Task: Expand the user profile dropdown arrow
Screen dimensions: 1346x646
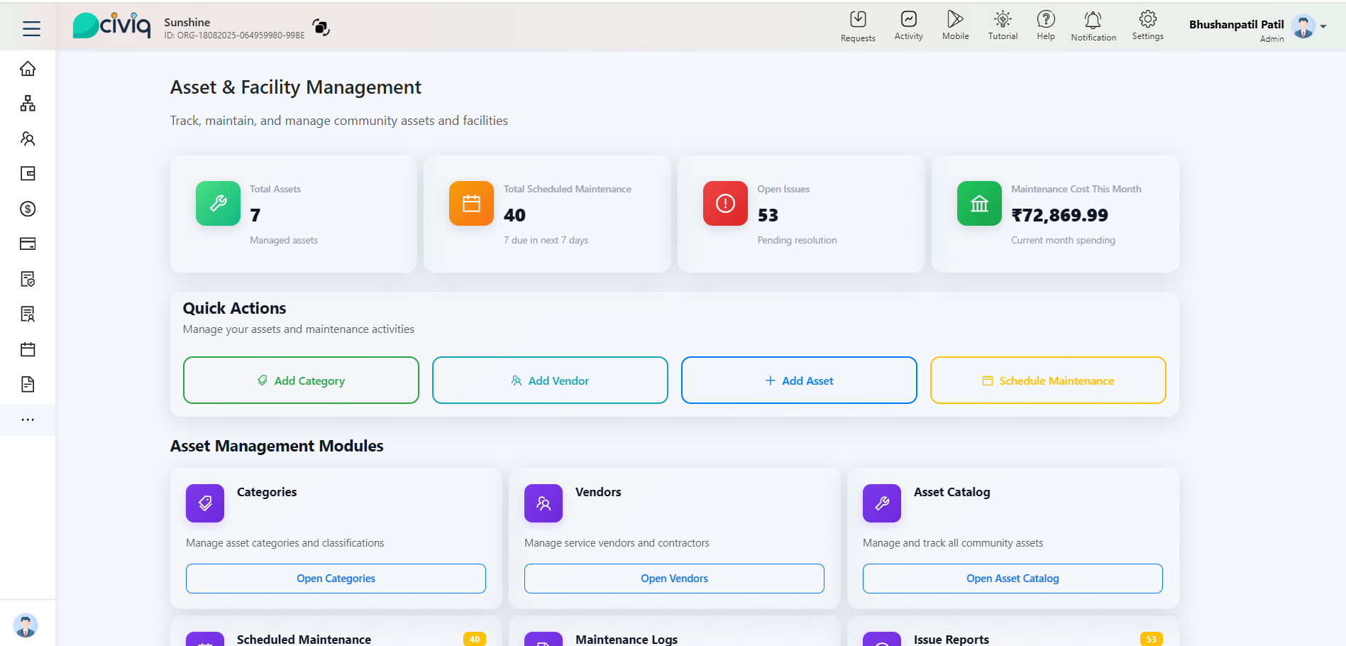Action: (x=1323, y=27)
